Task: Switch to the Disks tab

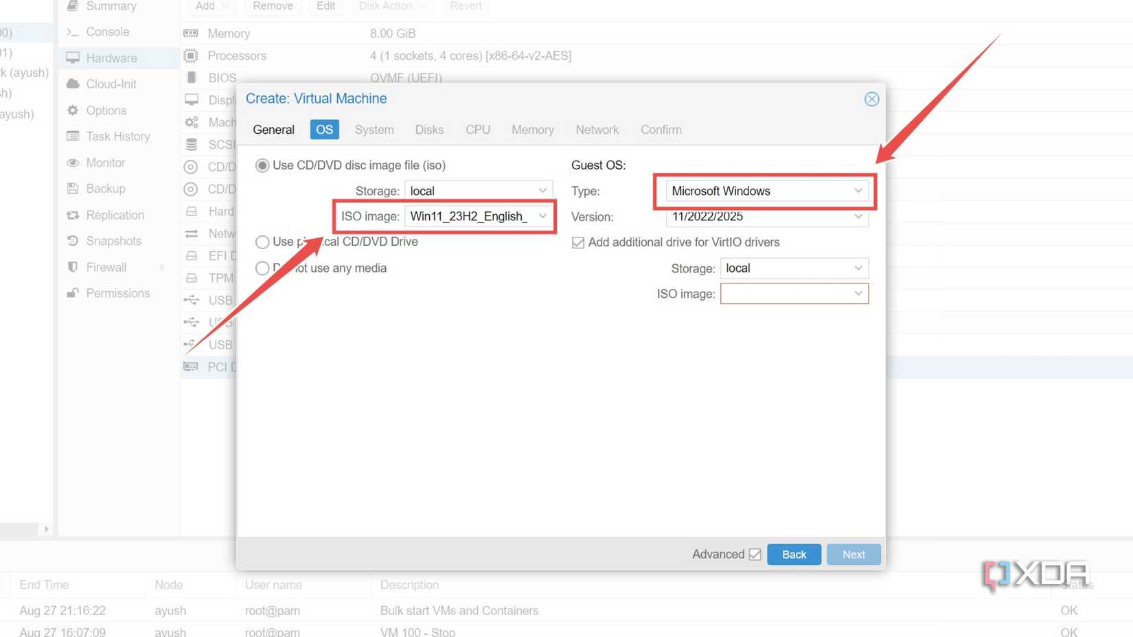Action: coord(429,130)
